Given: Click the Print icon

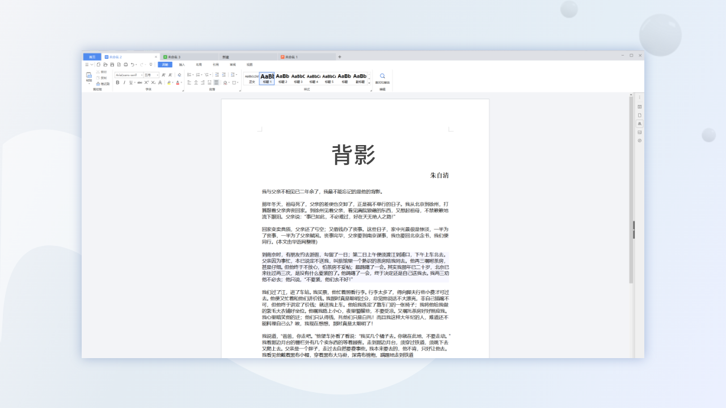Looking at the screenshot, I should tap(126, 65).
